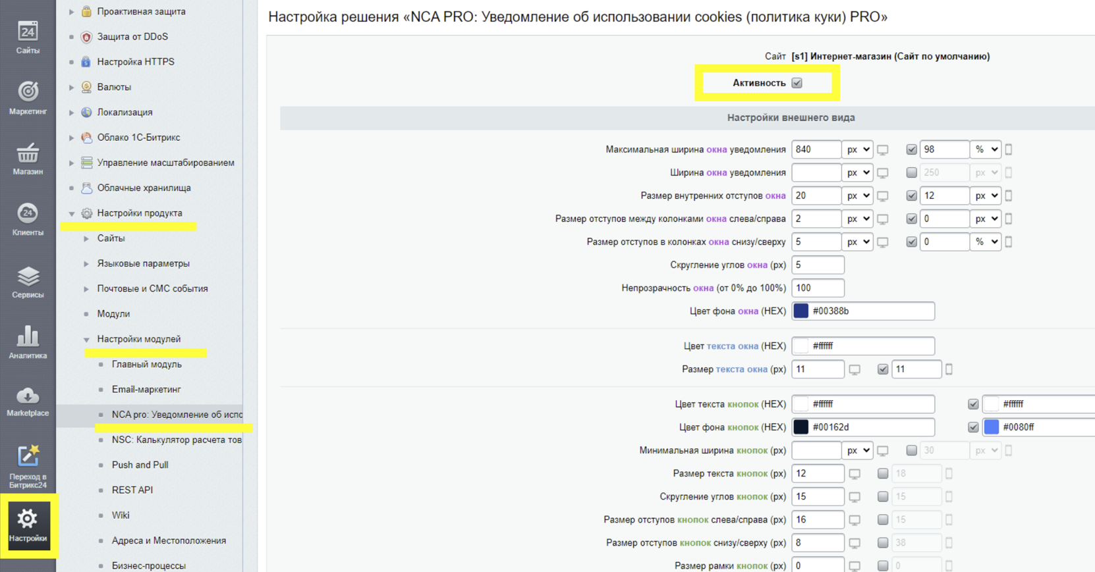Expand the Языковые параметры tree node
This screenshot has height=572, width=1095.
pyautogui.click(x=86, y=263)
